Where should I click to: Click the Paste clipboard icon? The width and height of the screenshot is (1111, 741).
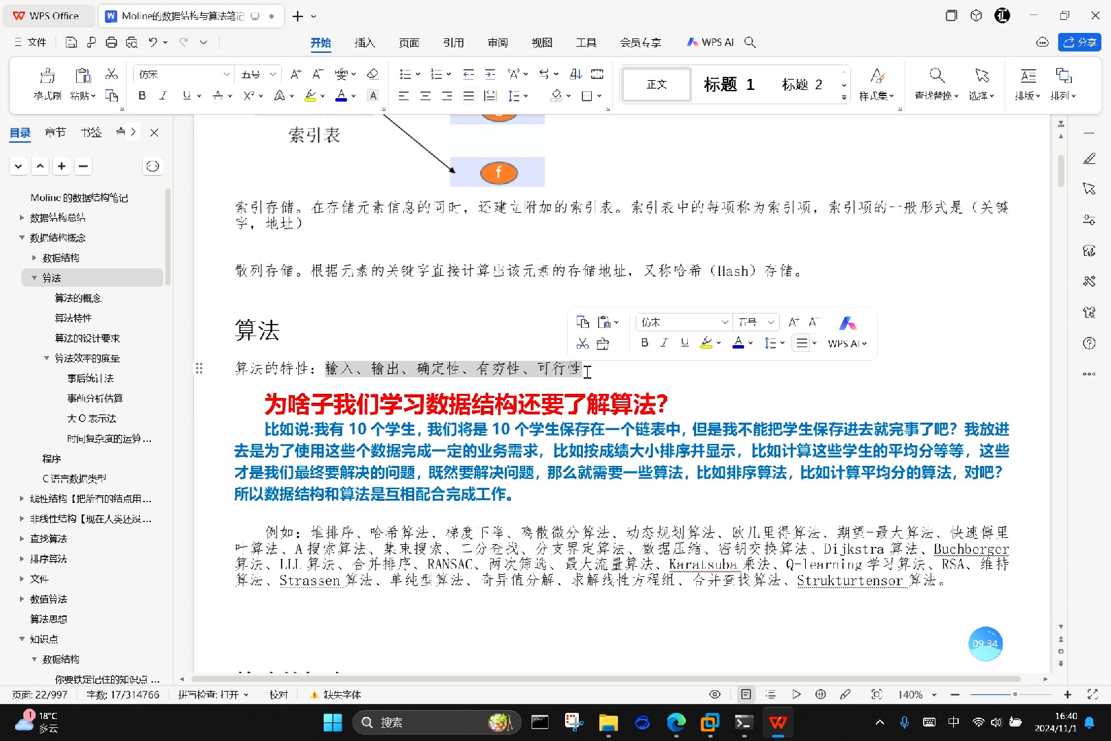tap(83, 75)
